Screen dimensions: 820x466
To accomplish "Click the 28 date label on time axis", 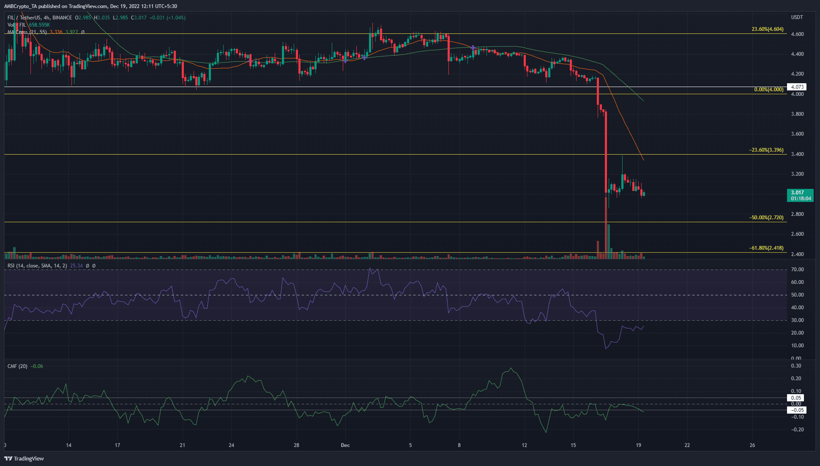I will (297, 445).
